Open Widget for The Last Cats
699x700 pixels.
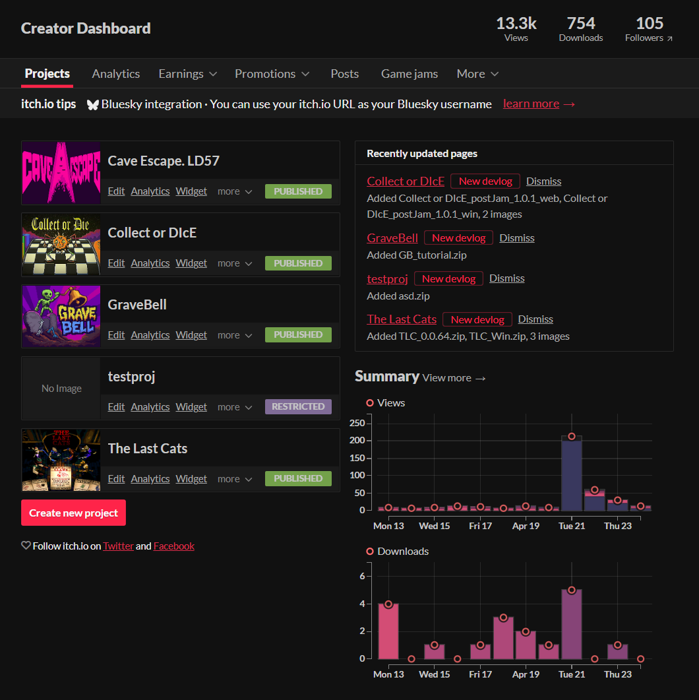(191, 478)
